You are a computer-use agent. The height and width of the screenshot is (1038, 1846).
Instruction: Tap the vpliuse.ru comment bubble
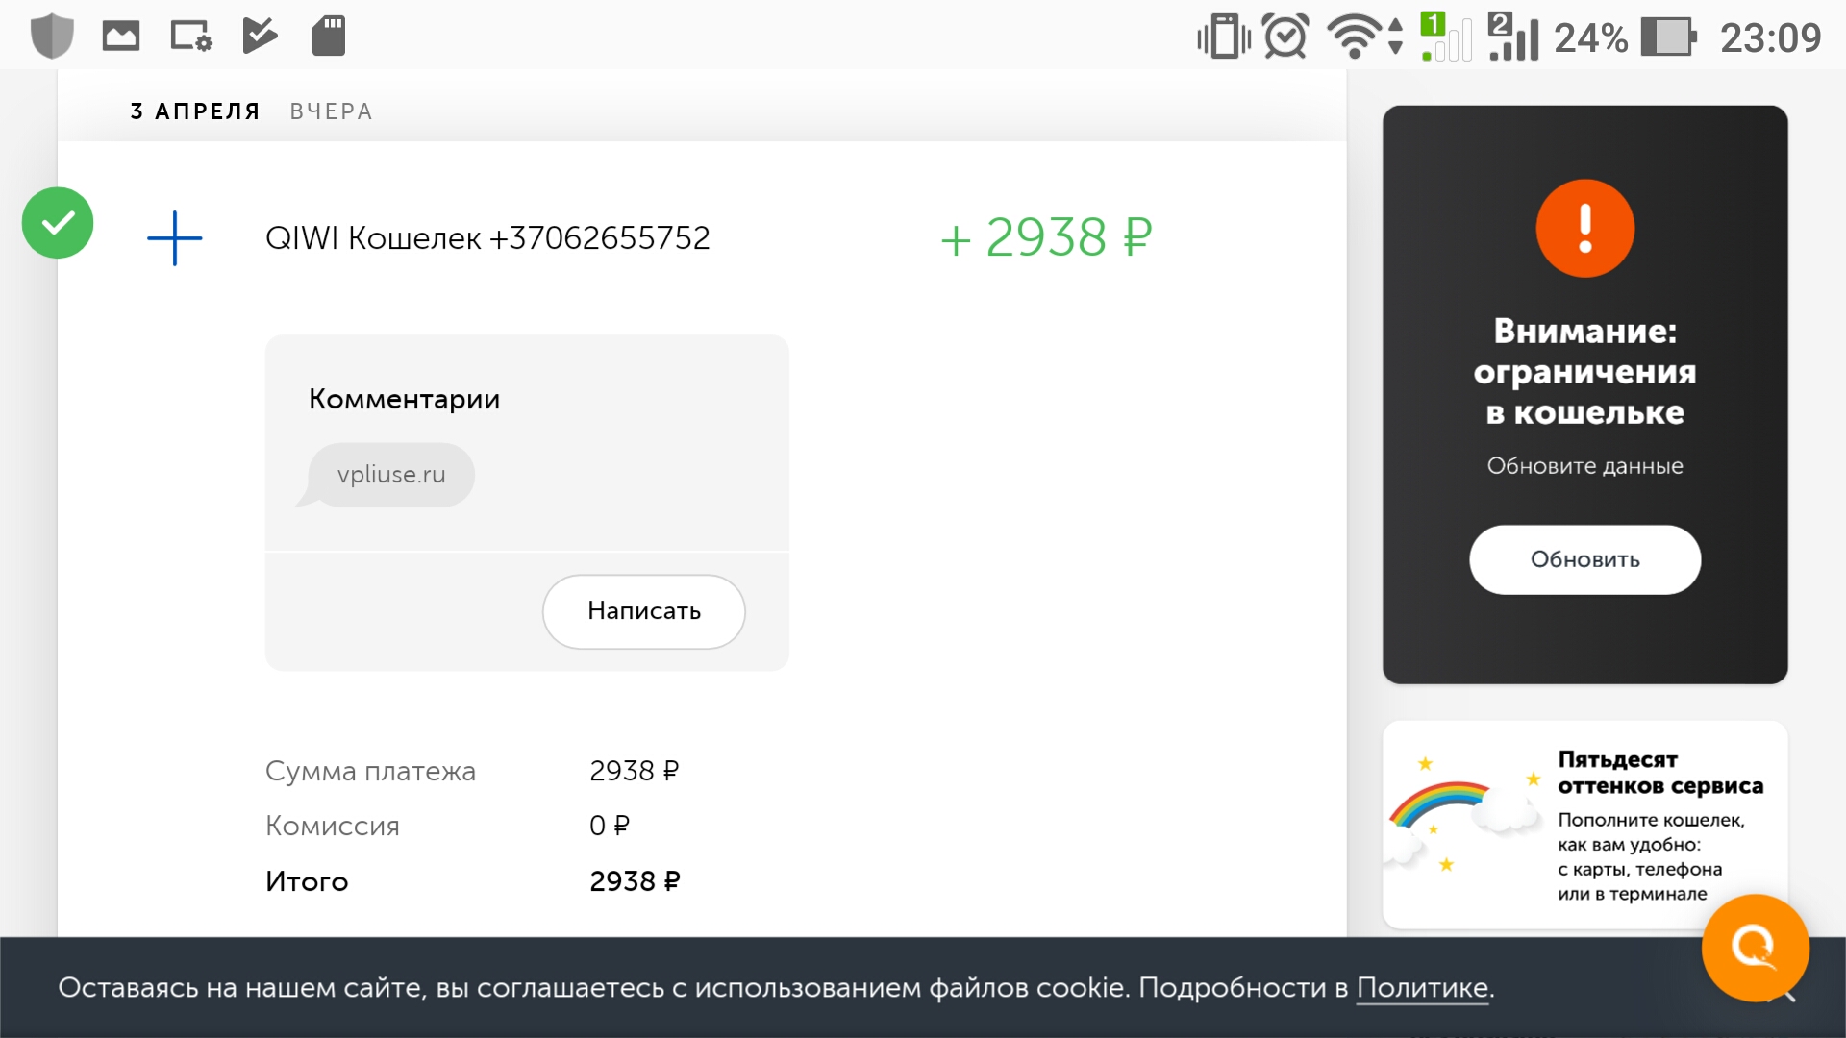coord(390,475)
